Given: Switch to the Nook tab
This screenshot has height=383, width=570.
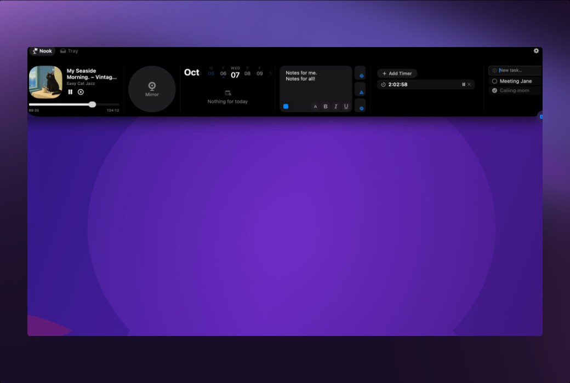Looking at the screenshot, I should (42, 51).
